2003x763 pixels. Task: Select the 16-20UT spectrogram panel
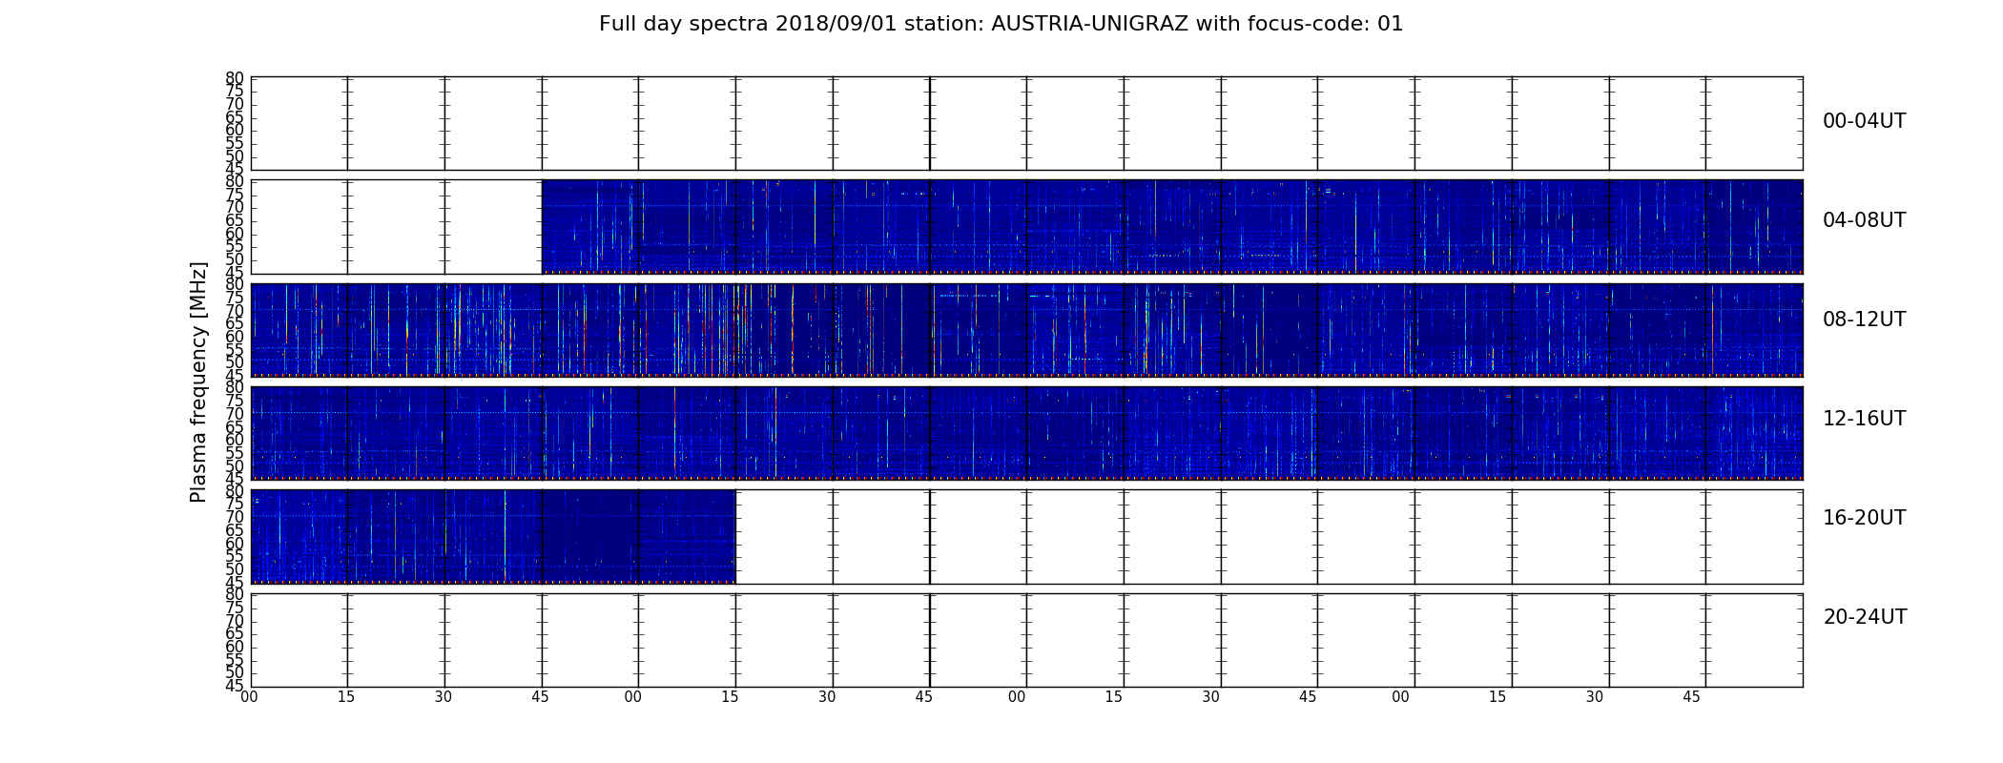tap(1026, 537)
